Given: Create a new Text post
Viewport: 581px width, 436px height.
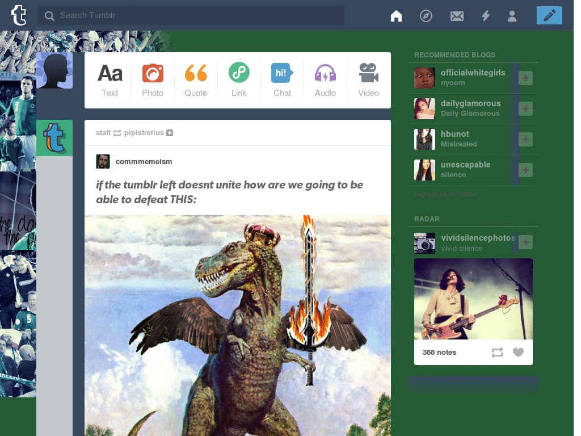Looking at the screenshot, I should click(110, 81).
